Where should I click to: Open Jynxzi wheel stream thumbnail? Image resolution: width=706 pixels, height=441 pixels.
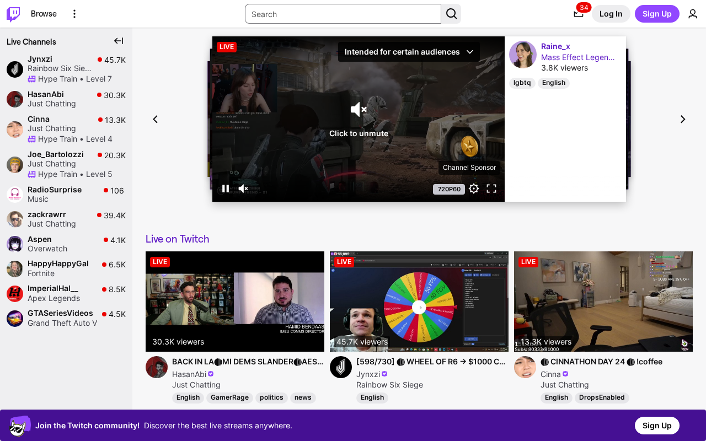419,302
